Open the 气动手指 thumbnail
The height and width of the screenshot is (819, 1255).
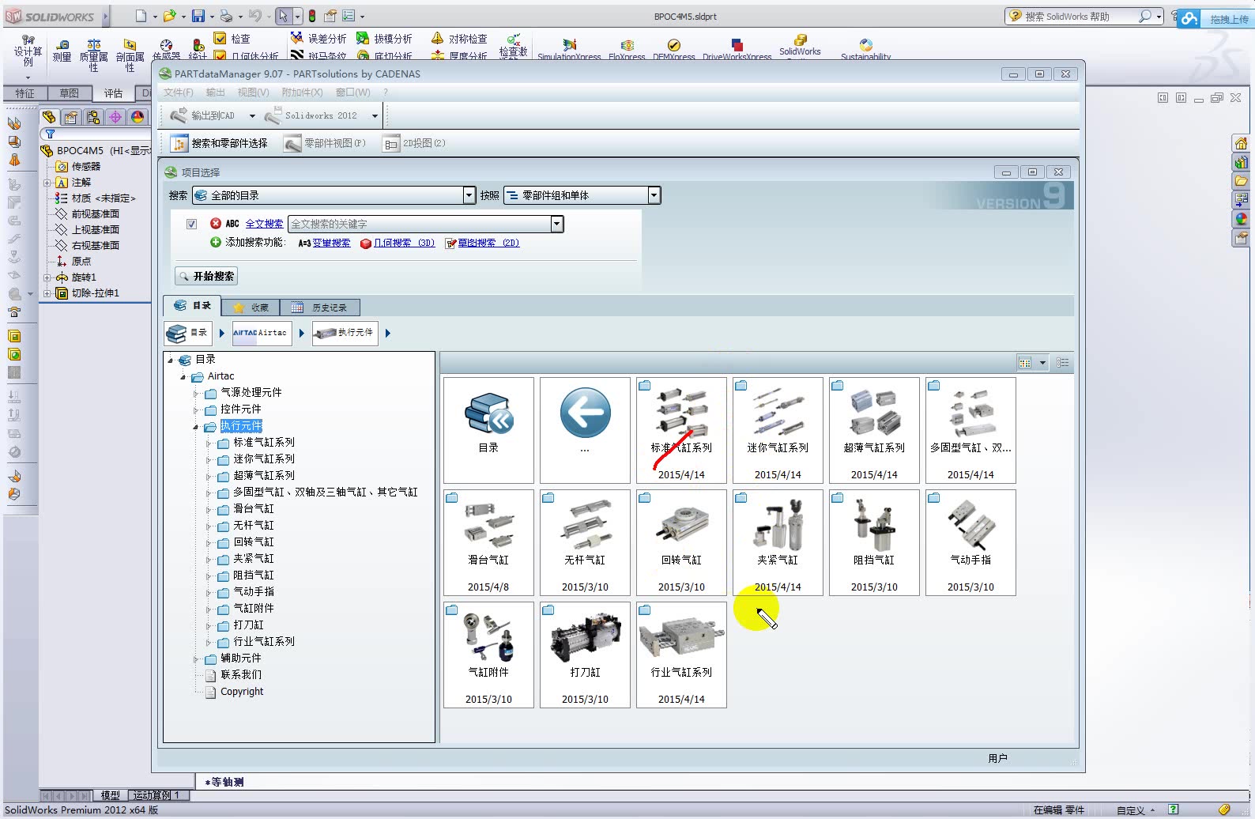tap(970, 542)
